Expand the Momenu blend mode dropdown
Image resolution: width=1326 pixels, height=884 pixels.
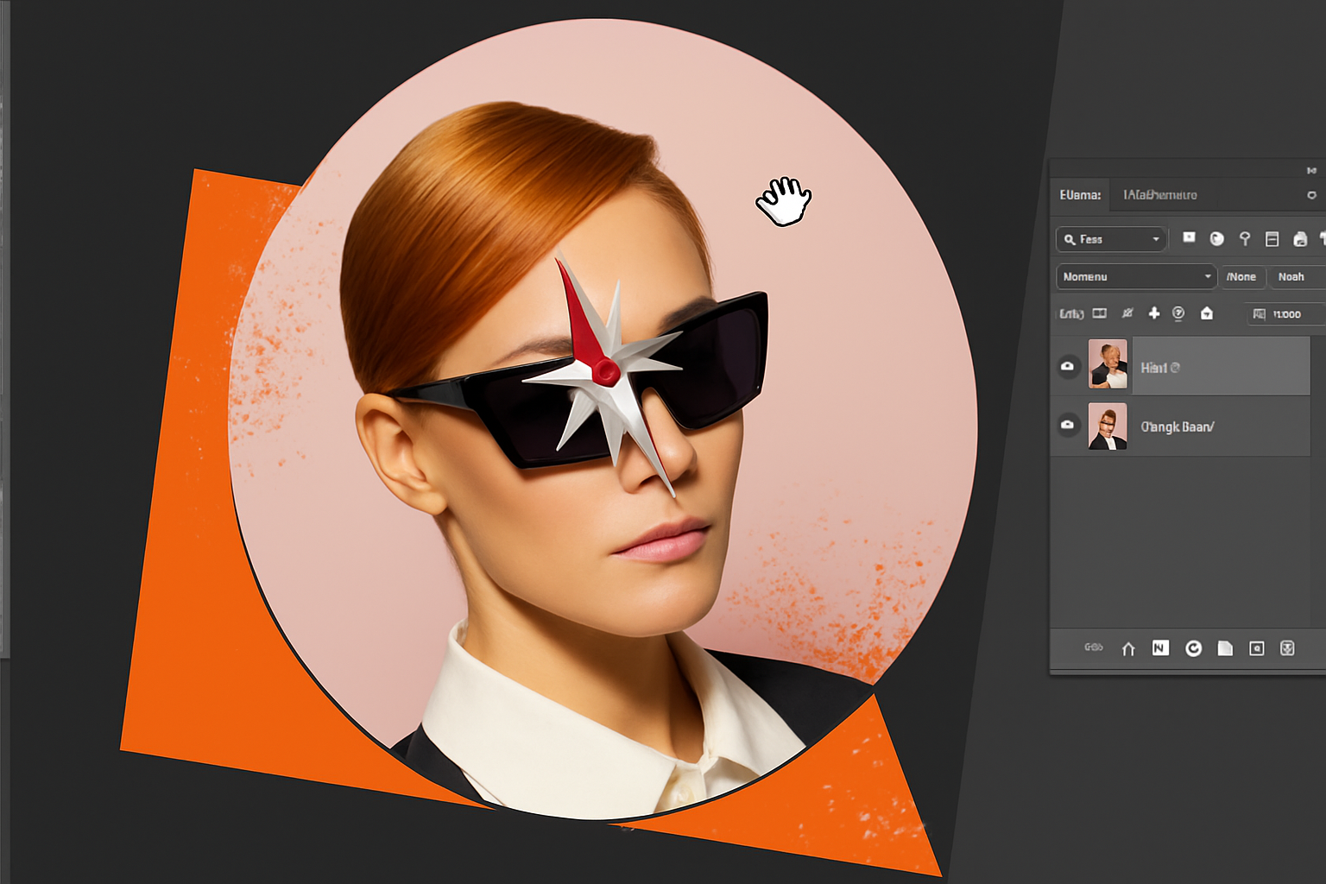pos(1135,276)
